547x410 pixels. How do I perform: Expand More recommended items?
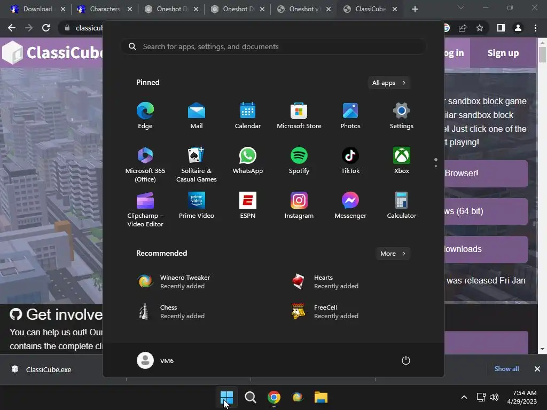pyautogui.click(x=393, y=254)
